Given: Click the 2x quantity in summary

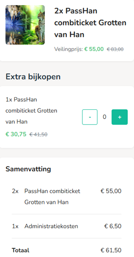Looking at the screenshot, I should 15,191.
